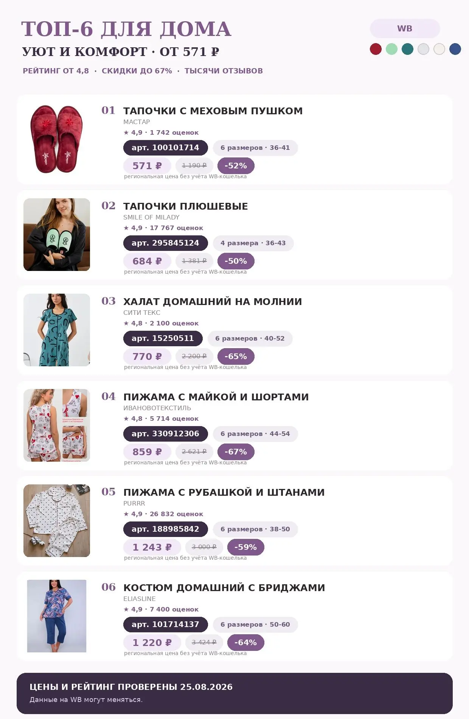Open the red fur slippers thumbnail
The height and width of the screenshot is (719, 469).
[57, 139]
